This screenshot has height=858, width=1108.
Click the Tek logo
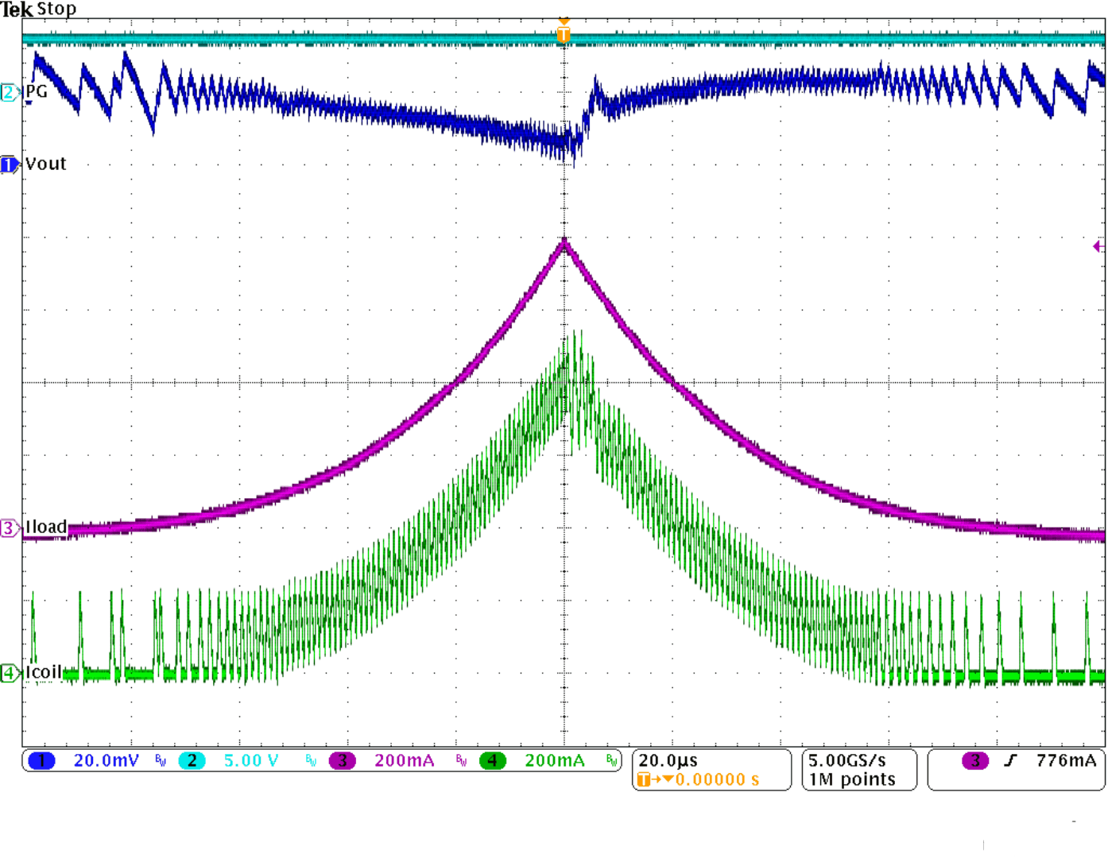[x=17, y=10]
